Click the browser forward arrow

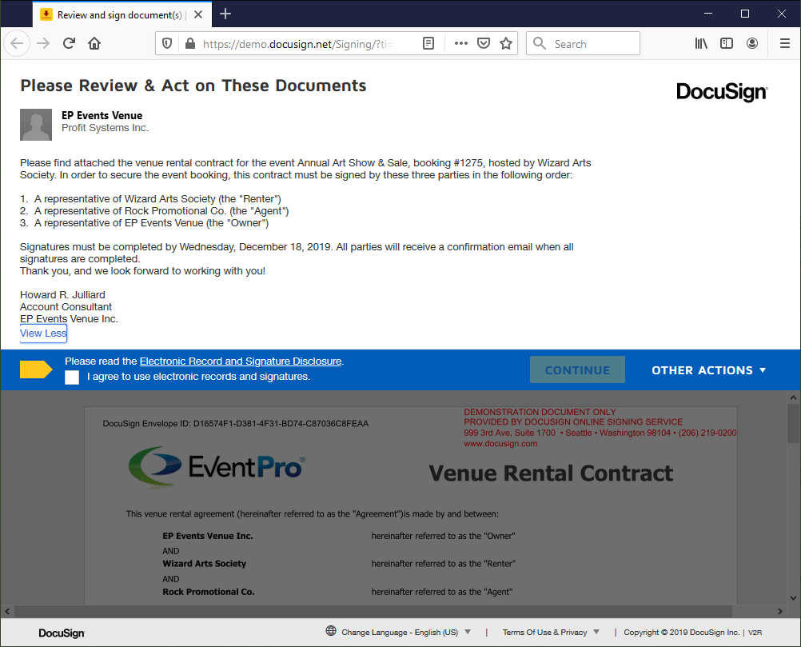pyautogui.click(x=43, y=43)
